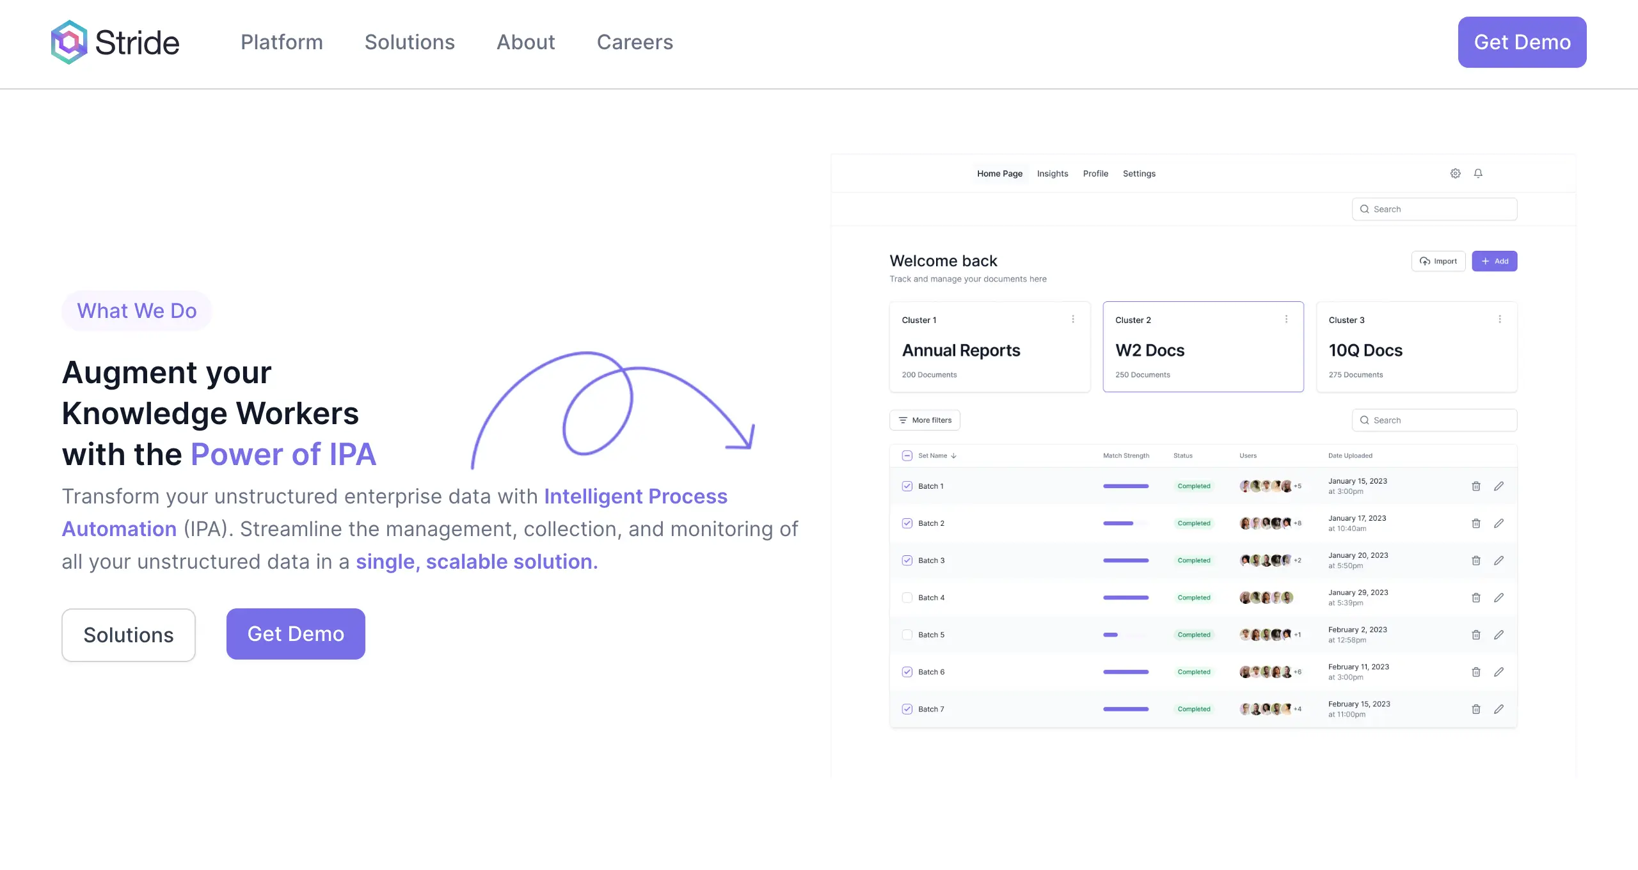Screen dimensions: 1638x870
Task: Edit Batch 4 with pencil icon
Action: tap(1499, 597)
